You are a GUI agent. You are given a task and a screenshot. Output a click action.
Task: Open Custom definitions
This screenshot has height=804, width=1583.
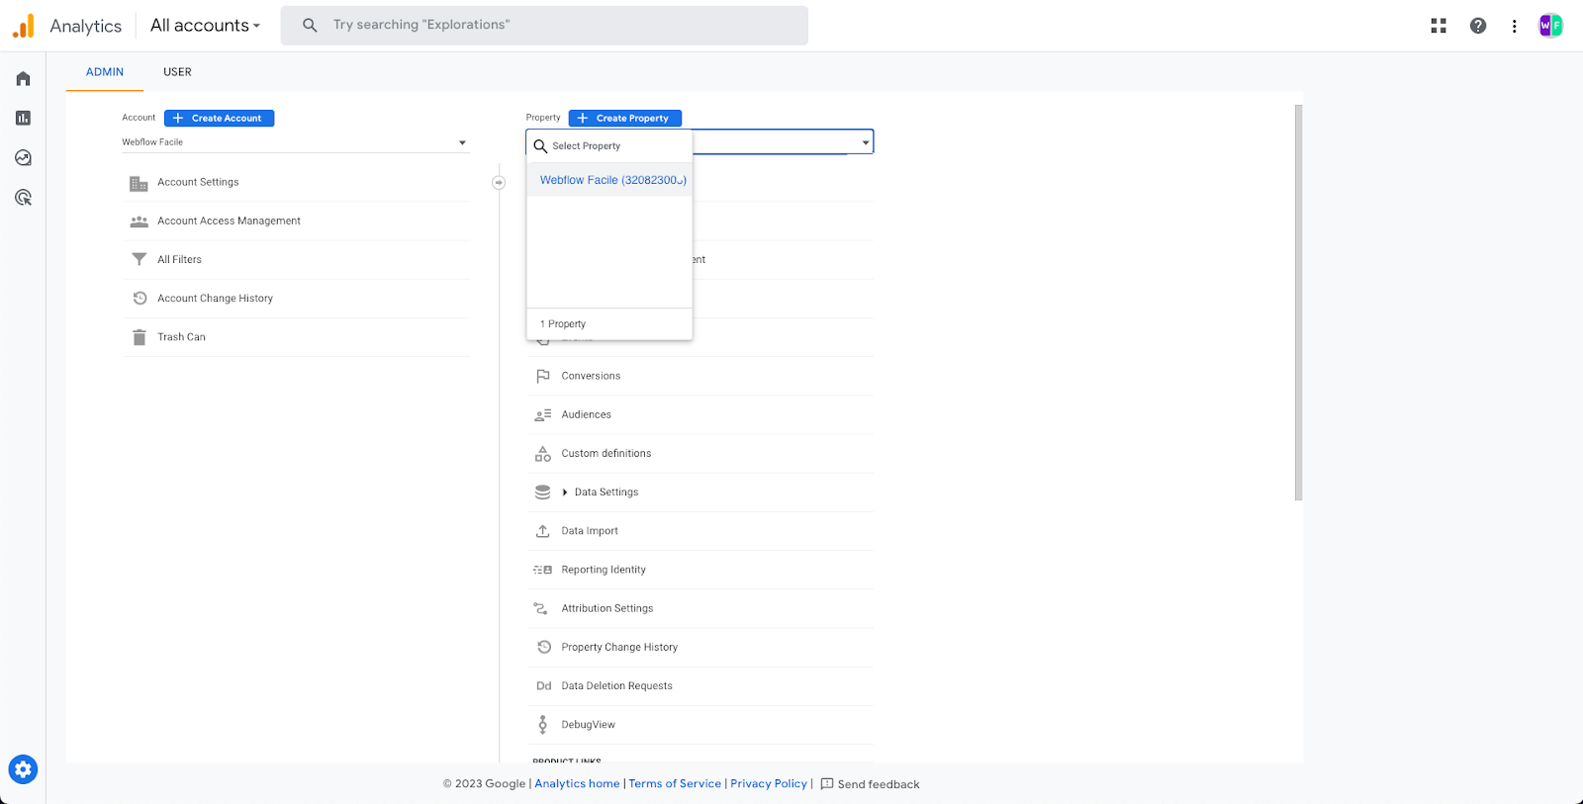[x=605, y=453]
